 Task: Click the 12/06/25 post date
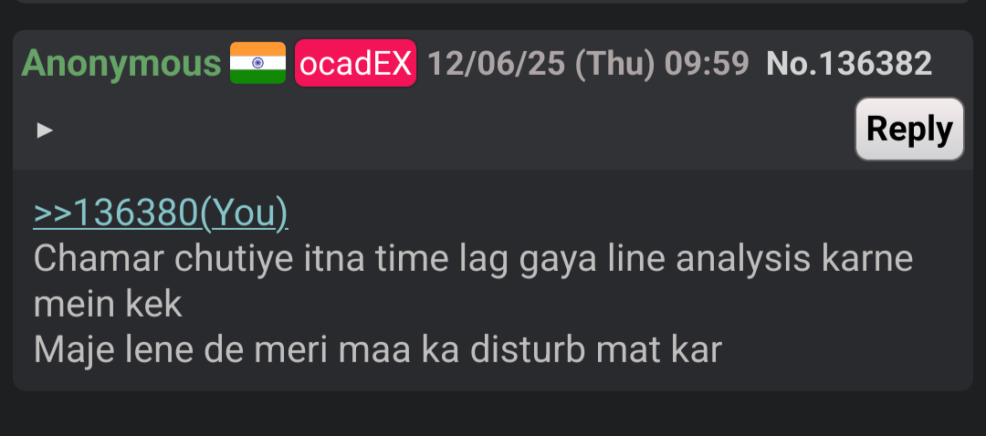pos(496,64)
